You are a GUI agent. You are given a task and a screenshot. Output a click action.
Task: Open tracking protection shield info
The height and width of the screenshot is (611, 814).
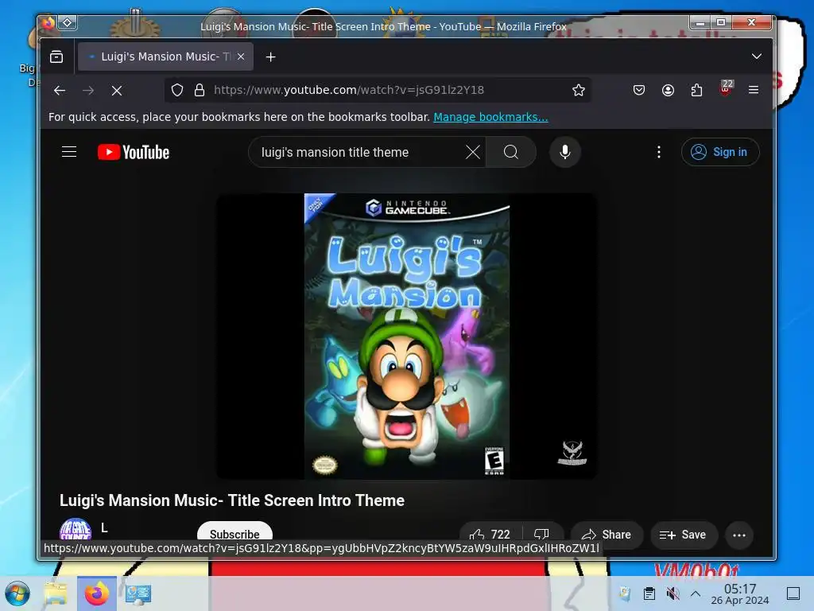177,90
